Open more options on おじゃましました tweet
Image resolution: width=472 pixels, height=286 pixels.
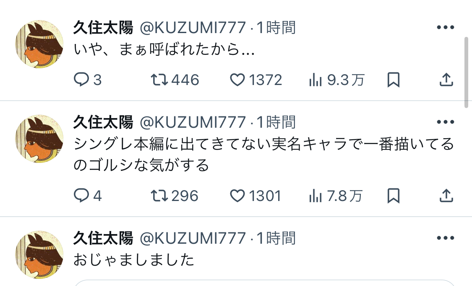pyautogui.click(x=446, y=238)
